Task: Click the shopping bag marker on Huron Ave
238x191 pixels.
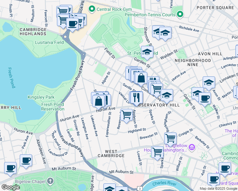Action: pyautogui.click(x=99, y=102)
